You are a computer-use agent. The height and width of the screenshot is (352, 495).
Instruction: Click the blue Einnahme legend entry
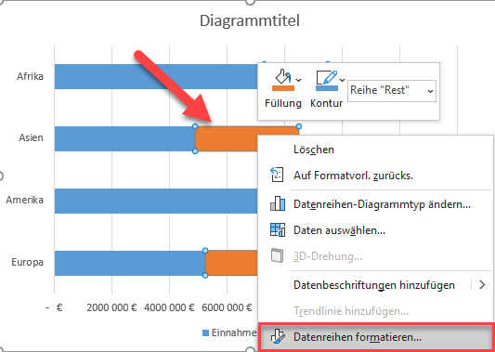click(229, 332)
